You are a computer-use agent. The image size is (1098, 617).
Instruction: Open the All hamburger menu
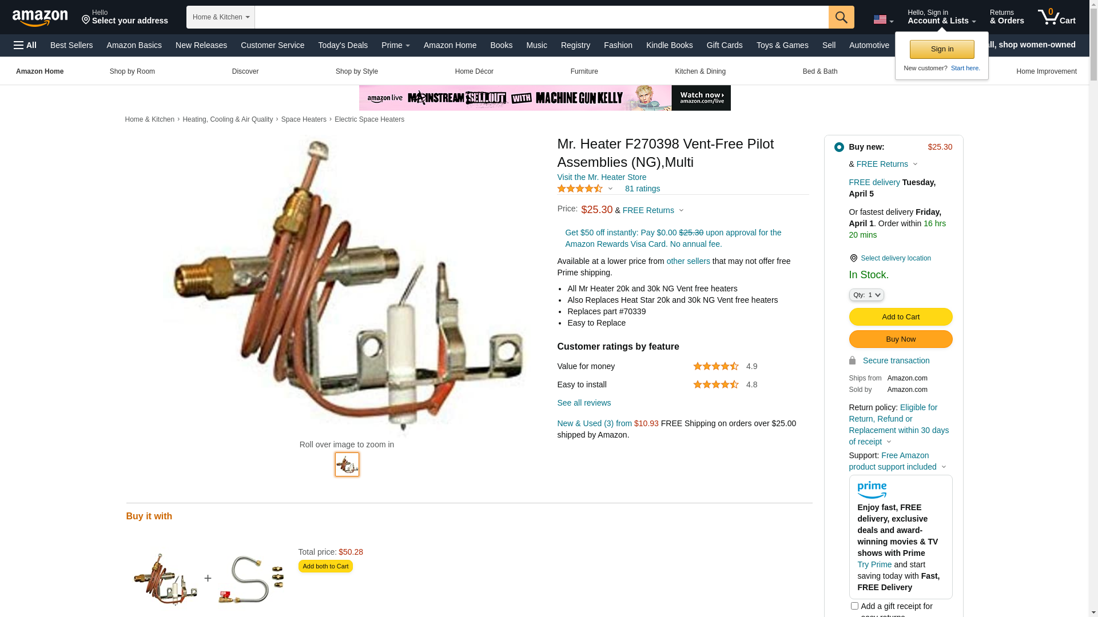click(25, 45)
